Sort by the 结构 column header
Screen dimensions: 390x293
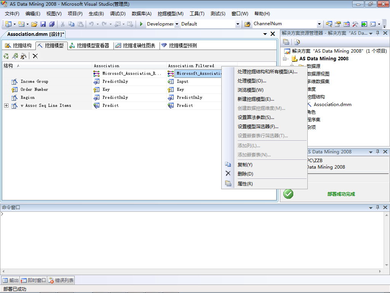(47, 66)
